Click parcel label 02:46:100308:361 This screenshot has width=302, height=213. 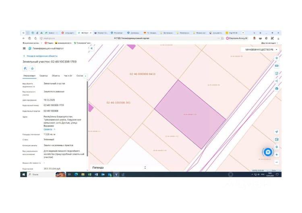click(118, 102)
